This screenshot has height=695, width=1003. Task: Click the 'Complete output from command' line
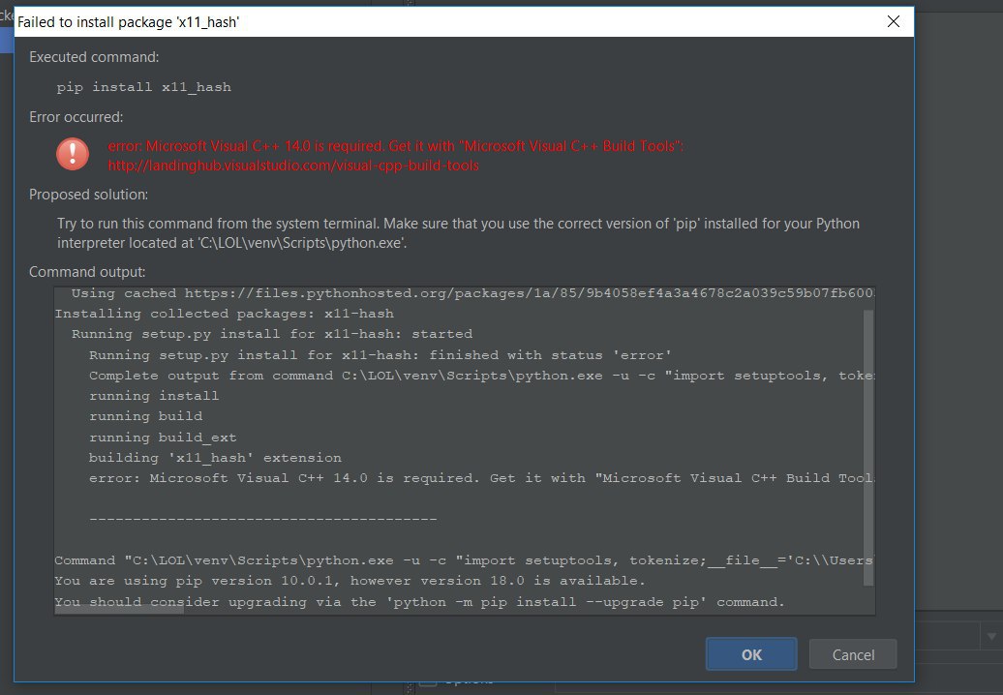click(482, 376)
